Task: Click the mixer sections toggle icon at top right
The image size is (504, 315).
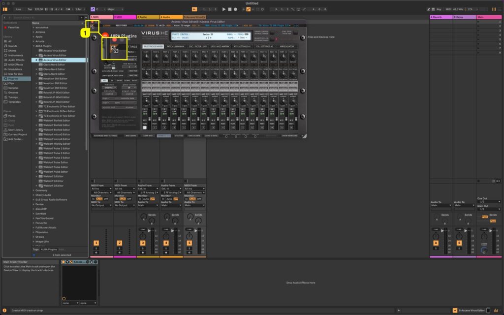Action: 494,9
